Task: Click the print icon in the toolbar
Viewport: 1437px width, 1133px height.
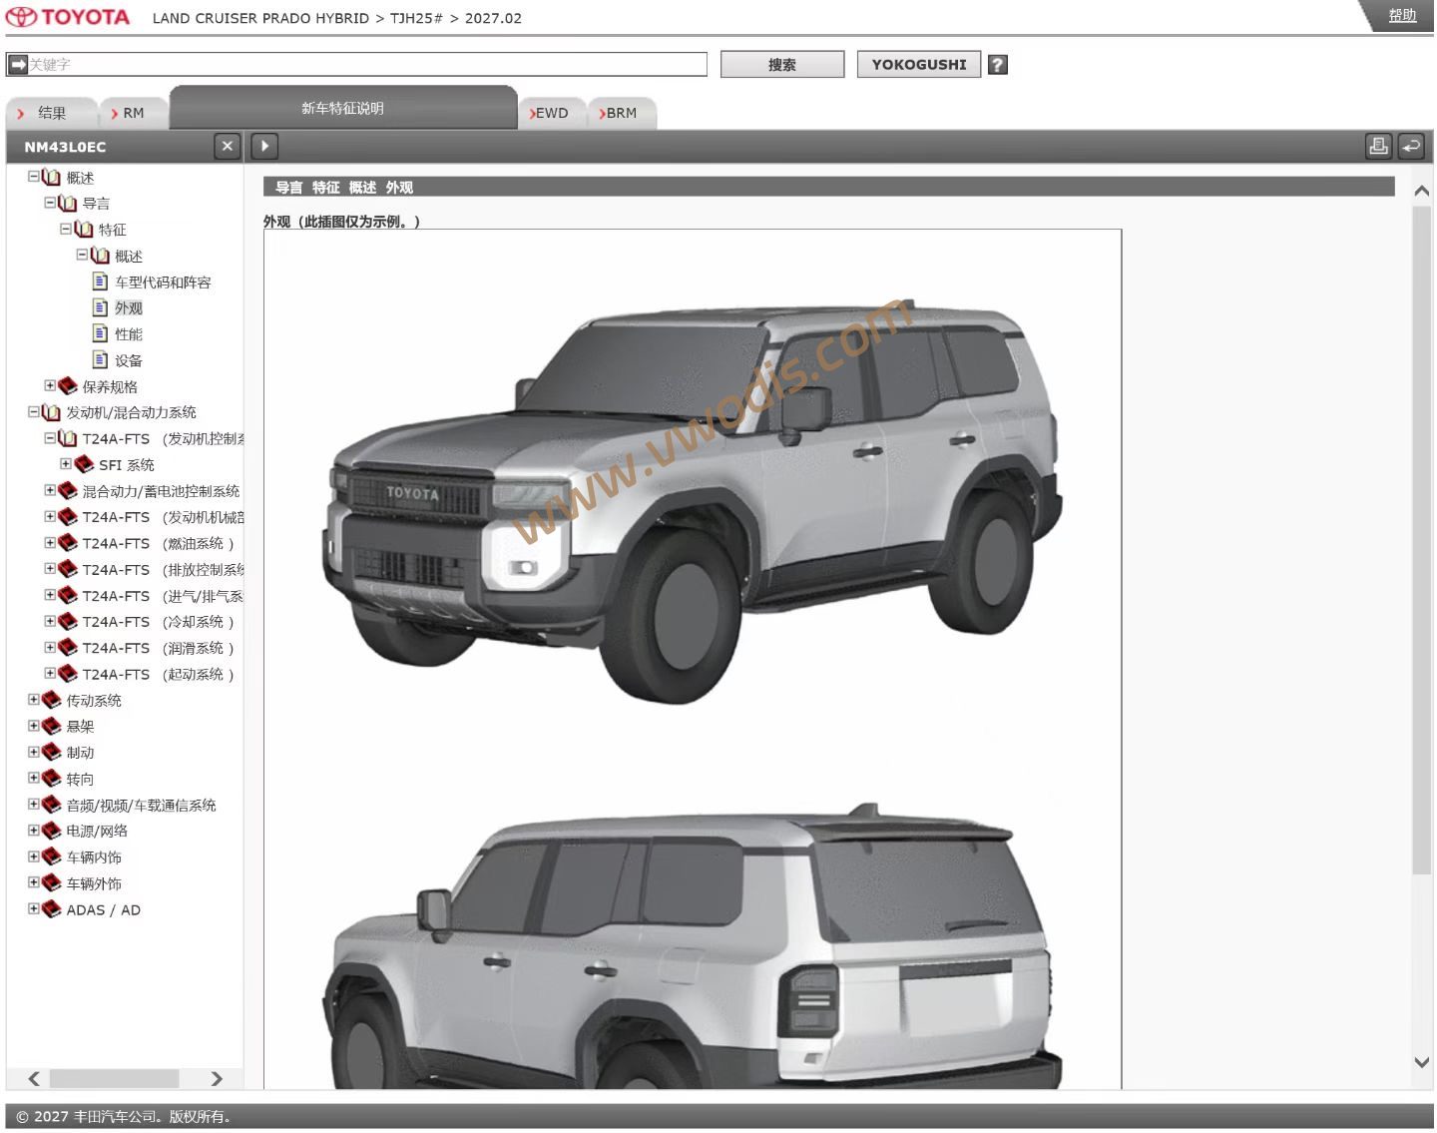Action: click(x=1378, y=146)
